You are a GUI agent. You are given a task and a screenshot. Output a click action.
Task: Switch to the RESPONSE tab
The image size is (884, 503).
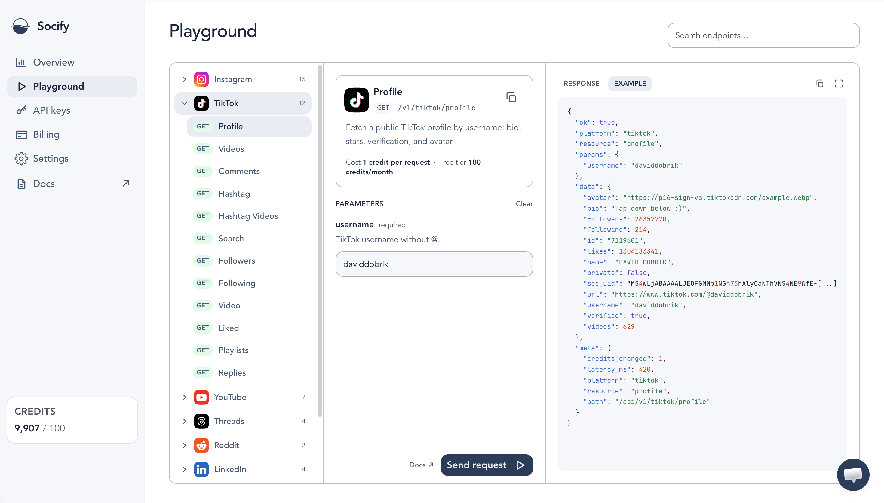[x=581, y=83]
